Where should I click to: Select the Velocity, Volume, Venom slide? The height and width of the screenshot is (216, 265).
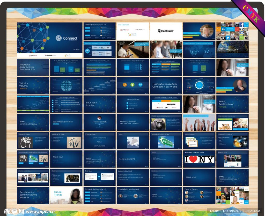click(x=33, y=86)
